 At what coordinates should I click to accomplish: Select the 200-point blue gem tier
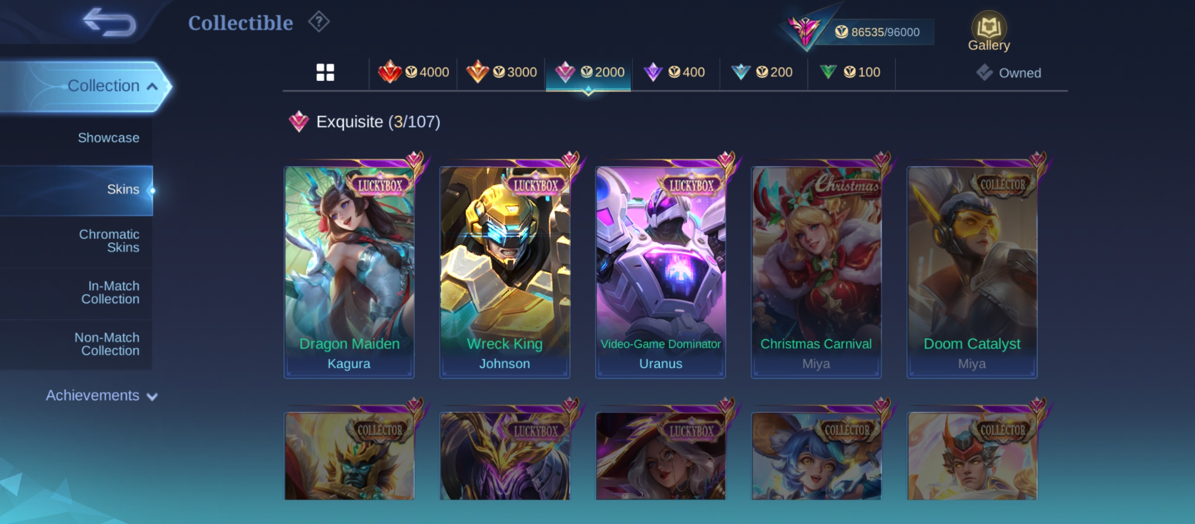[762, 72]
